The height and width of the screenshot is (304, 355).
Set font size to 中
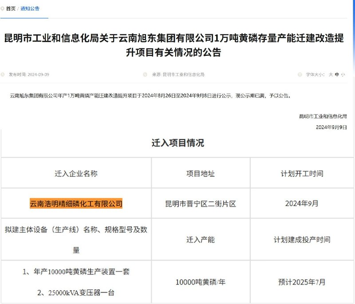point(337,74)
